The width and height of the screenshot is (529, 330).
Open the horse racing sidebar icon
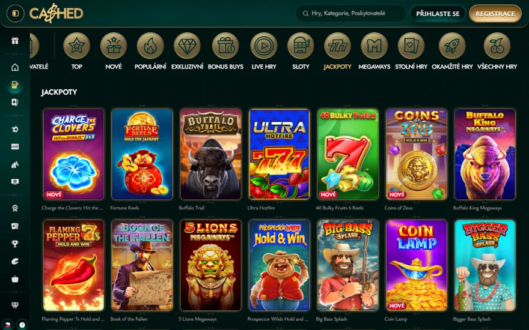[x=15, y=164]
